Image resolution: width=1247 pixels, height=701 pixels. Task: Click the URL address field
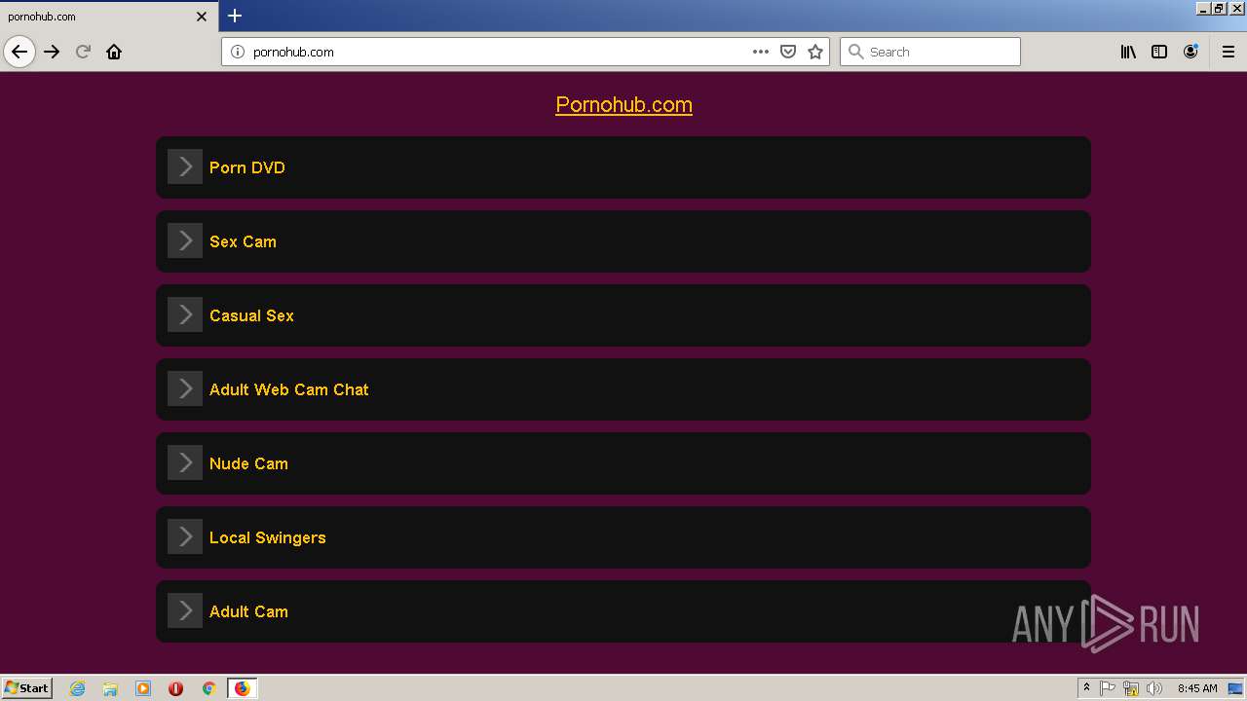point(497,52)
